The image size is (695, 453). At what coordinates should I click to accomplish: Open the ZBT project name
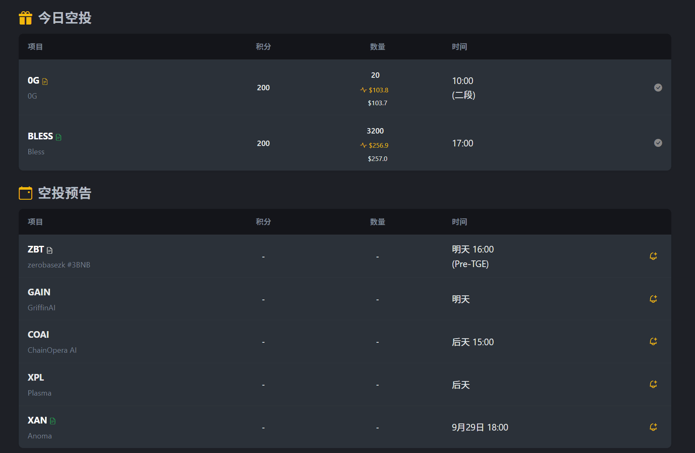pos(36,250)
